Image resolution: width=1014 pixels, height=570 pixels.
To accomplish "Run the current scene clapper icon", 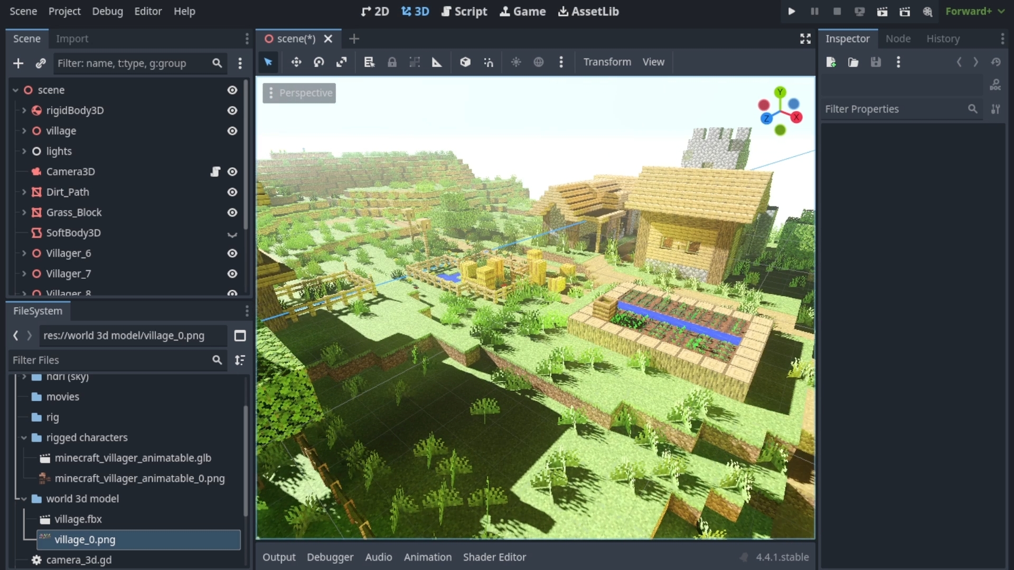I will click(882, 11).
